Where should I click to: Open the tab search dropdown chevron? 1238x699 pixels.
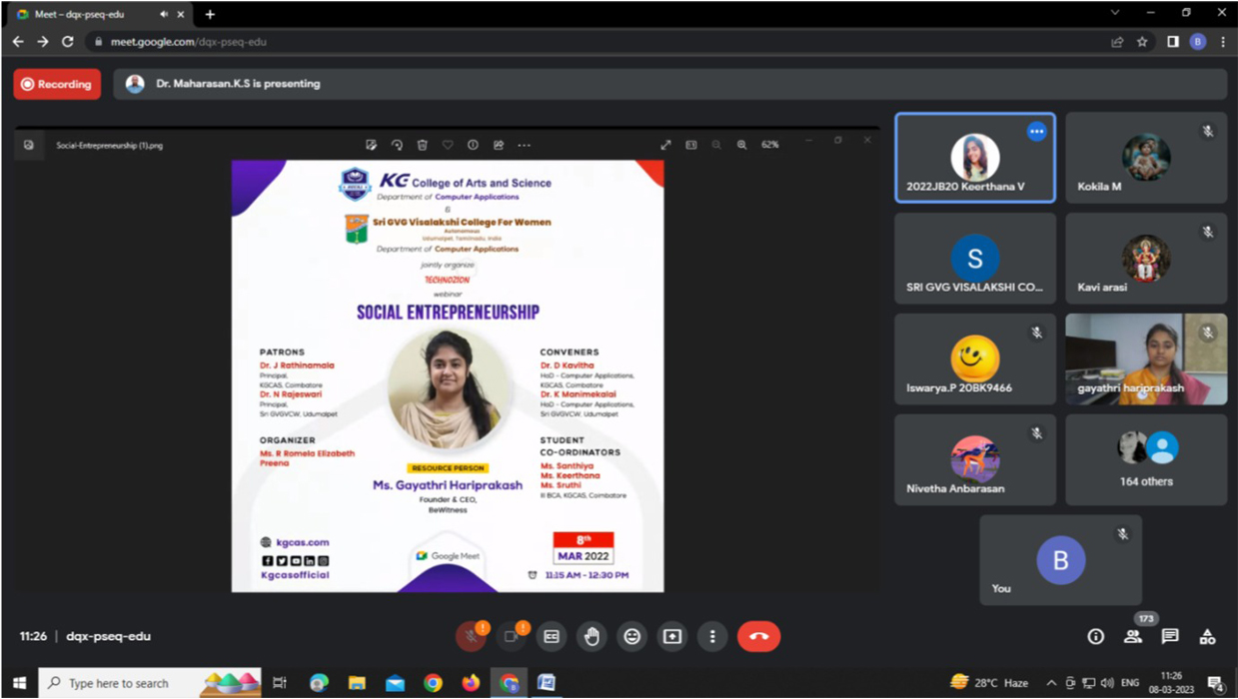1115,13
